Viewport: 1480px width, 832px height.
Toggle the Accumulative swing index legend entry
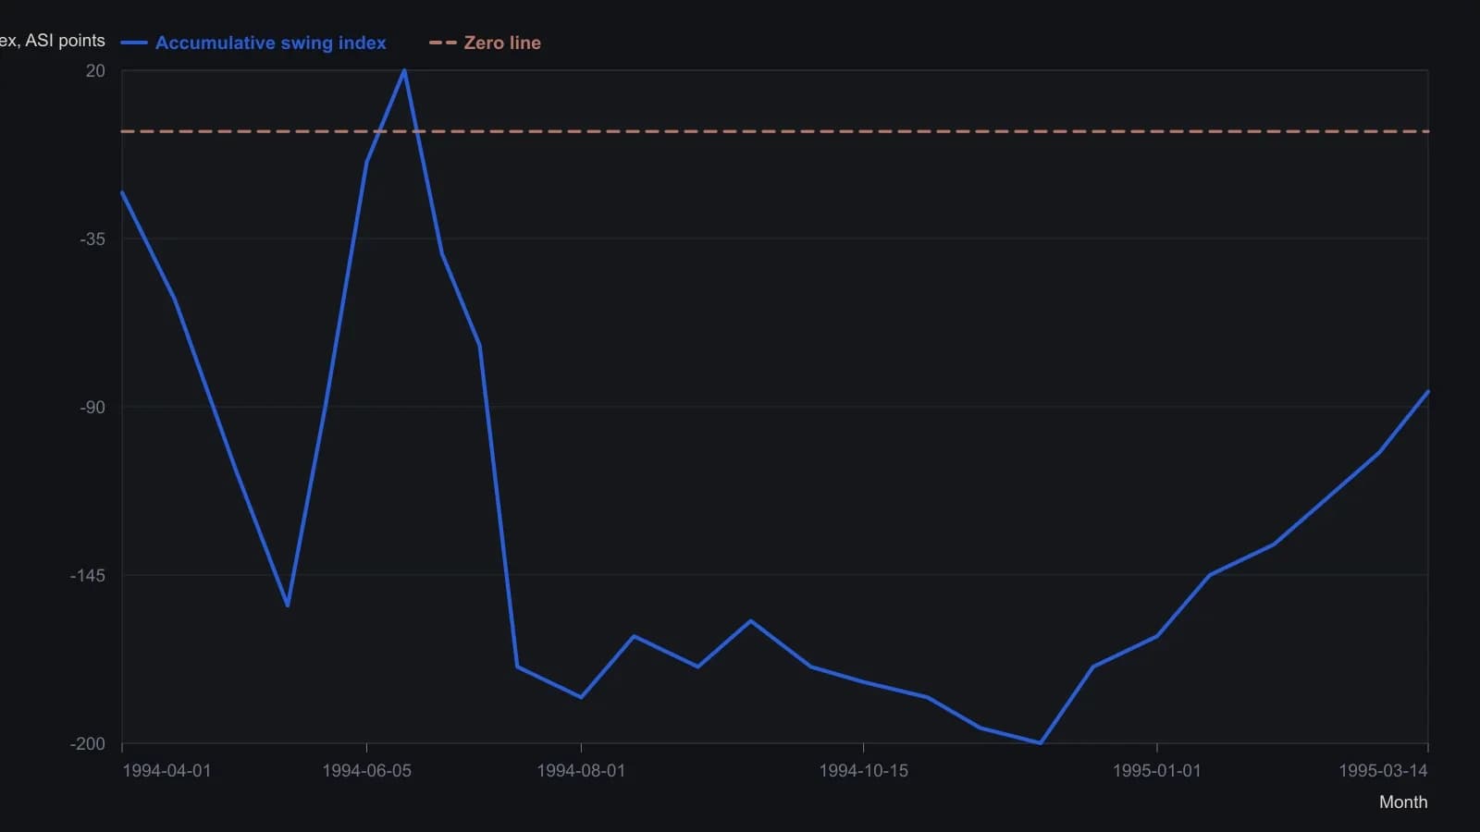[x=253, y=43]
